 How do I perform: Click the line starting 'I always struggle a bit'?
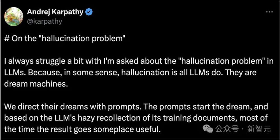pyautogui.click(x=139, y=61)
